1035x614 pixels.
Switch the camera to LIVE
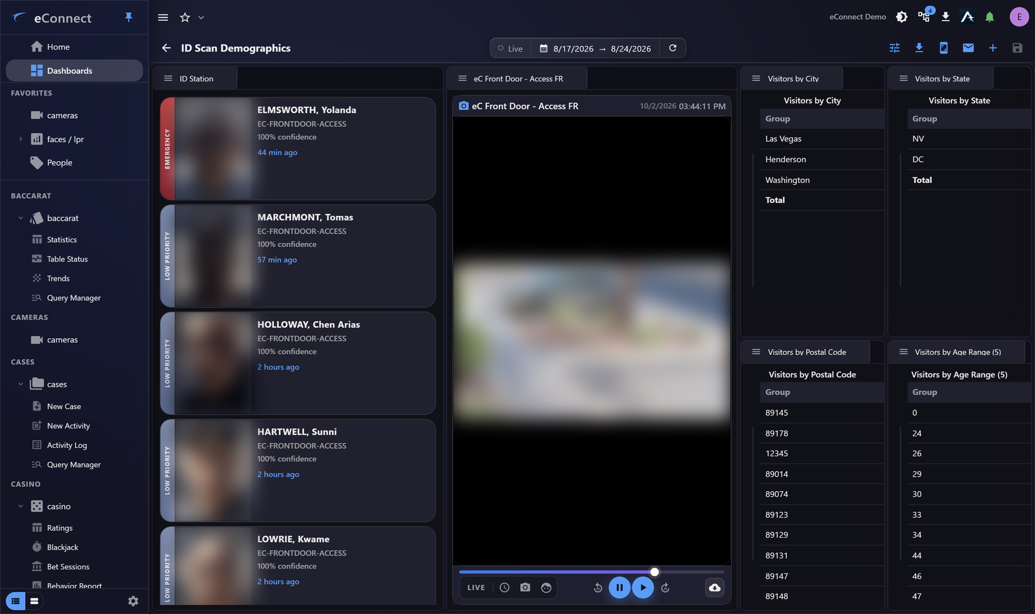click(x=476, y=588)
